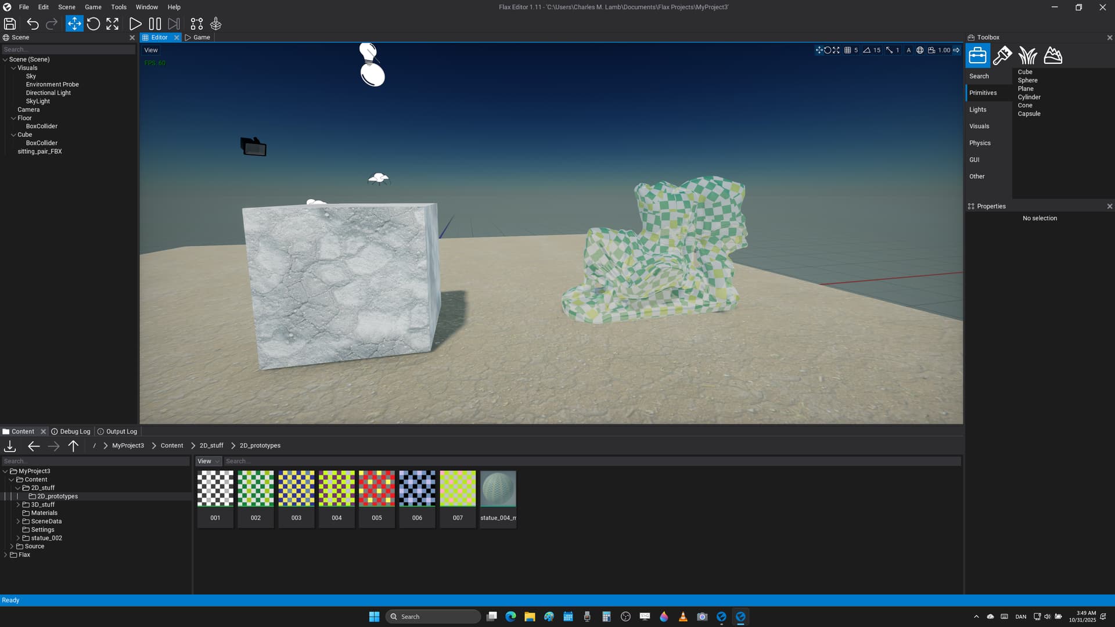This screenshot has height=627, width=1115.
Task: Toggle rotation angle snapping in viewport
Action: point(867,51)
